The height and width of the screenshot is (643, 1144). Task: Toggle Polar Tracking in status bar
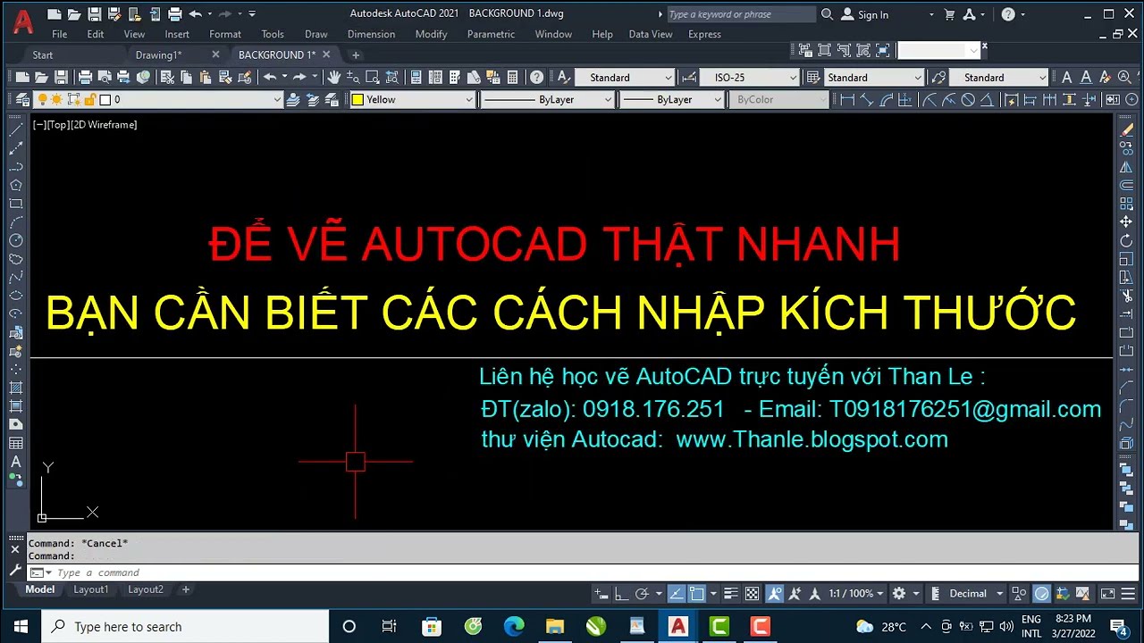pyautogui.click(x=641, y=594)
